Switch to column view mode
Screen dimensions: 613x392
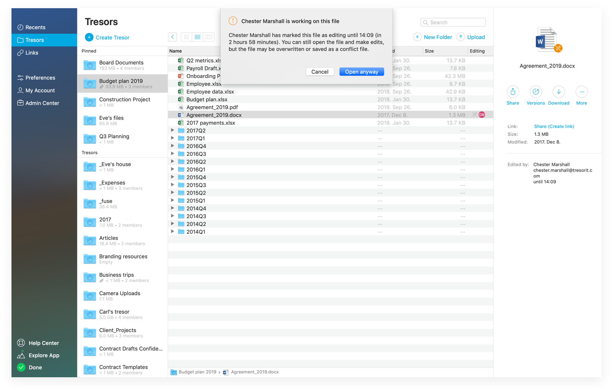(209, 37)
